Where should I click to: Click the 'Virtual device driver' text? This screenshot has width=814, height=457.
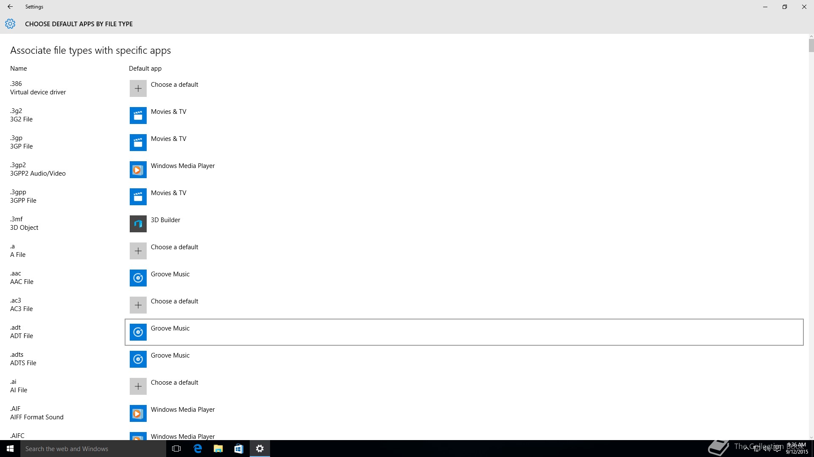click(x=38, y=92)
